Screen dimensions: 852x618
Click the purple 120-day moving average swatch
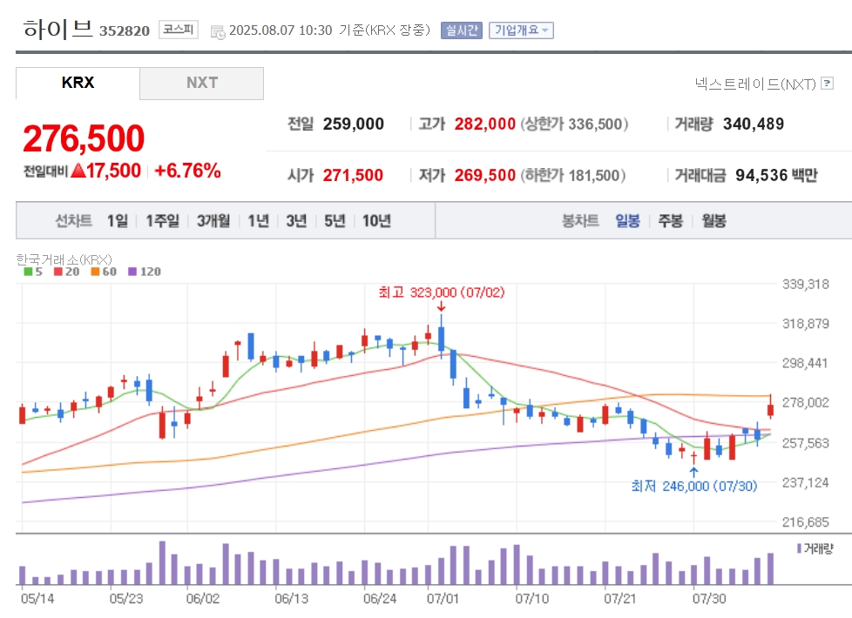click(132, 272)
